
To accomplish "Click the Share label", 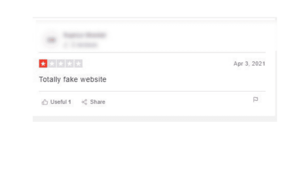I will [98, 102].
